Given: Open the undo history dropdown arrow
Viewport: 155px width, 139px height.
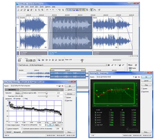Looking at the screenshot, I should (50, 10).
